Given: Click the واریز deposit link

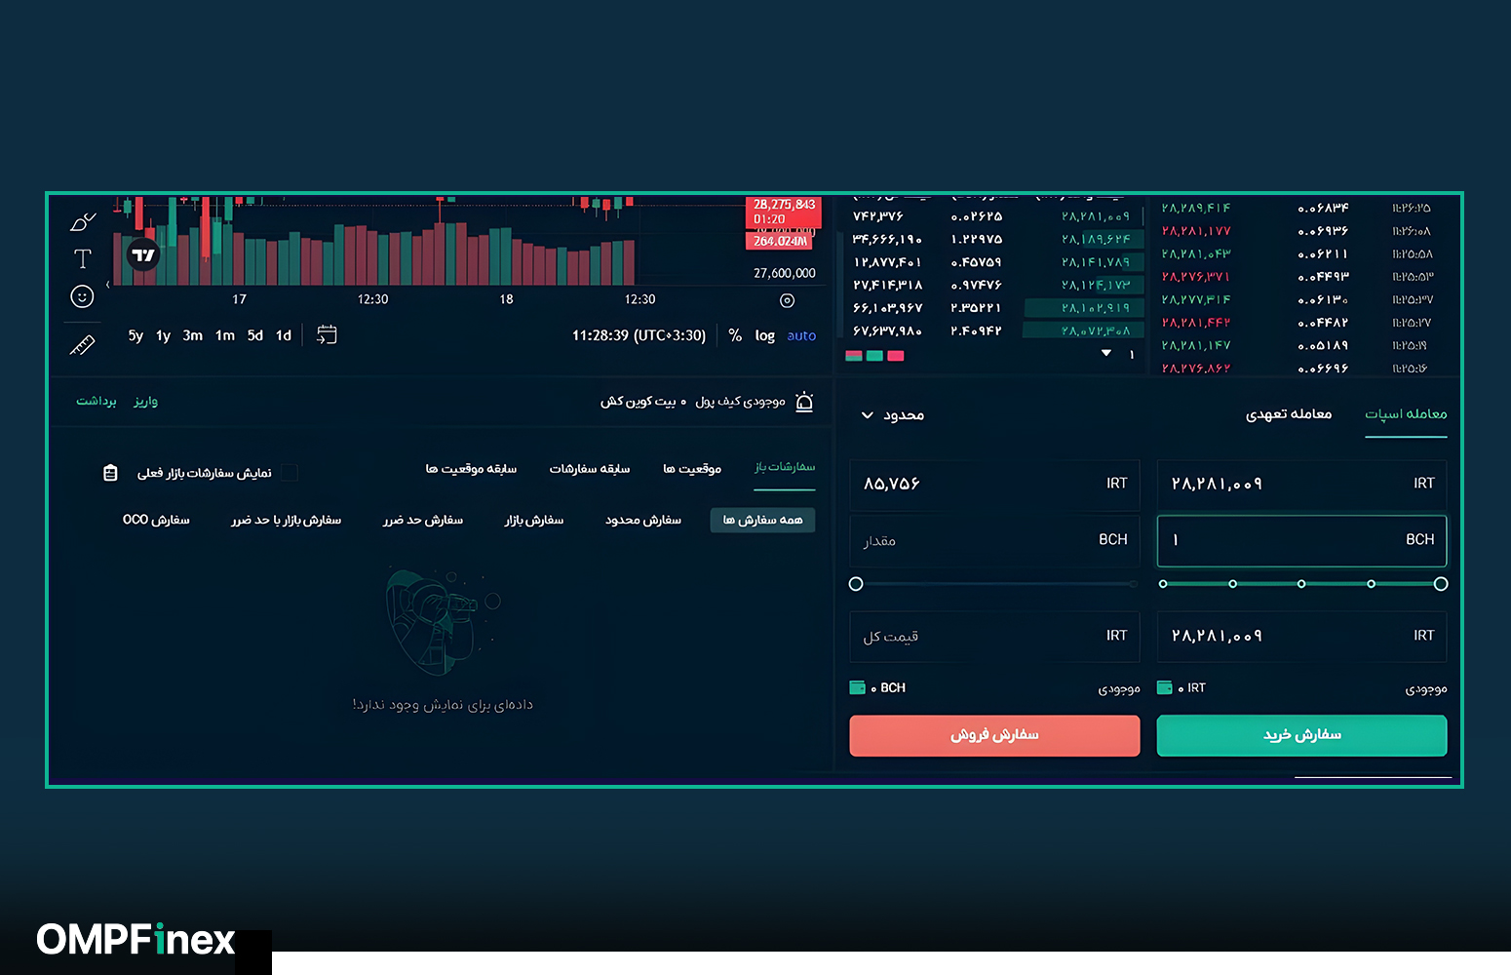Looking at the screenshot, I should [x=145, y=401].
